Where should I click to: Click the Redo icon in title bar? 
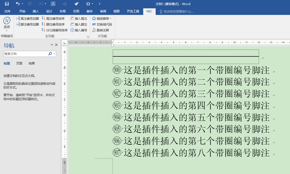click(x=30, y=4)
